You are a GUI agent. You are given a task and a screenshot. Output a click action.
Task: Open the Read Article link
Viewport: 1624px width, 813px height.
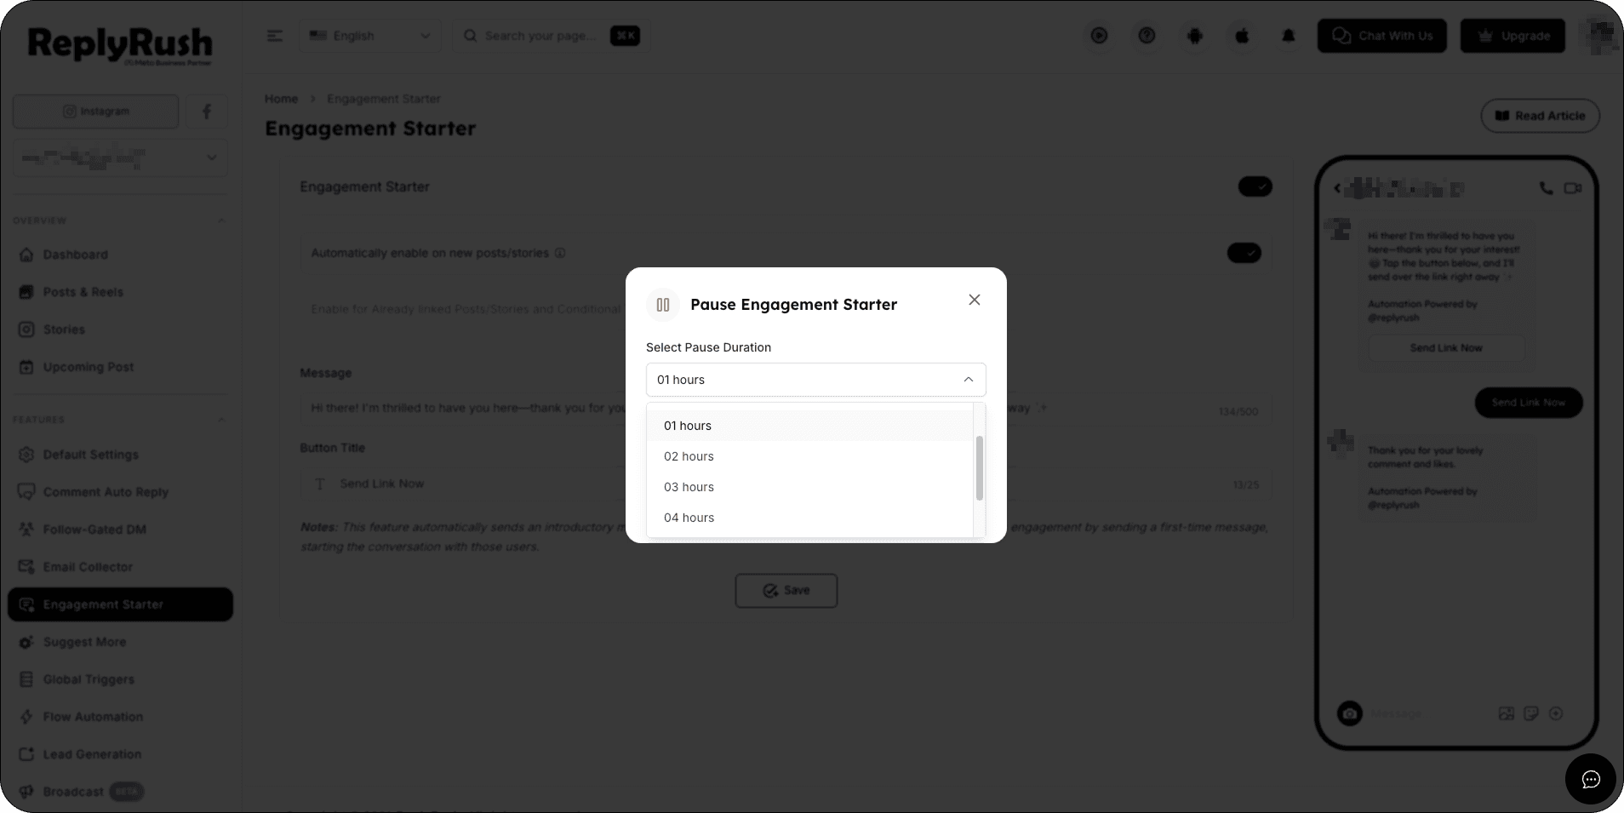(1541, 116)
